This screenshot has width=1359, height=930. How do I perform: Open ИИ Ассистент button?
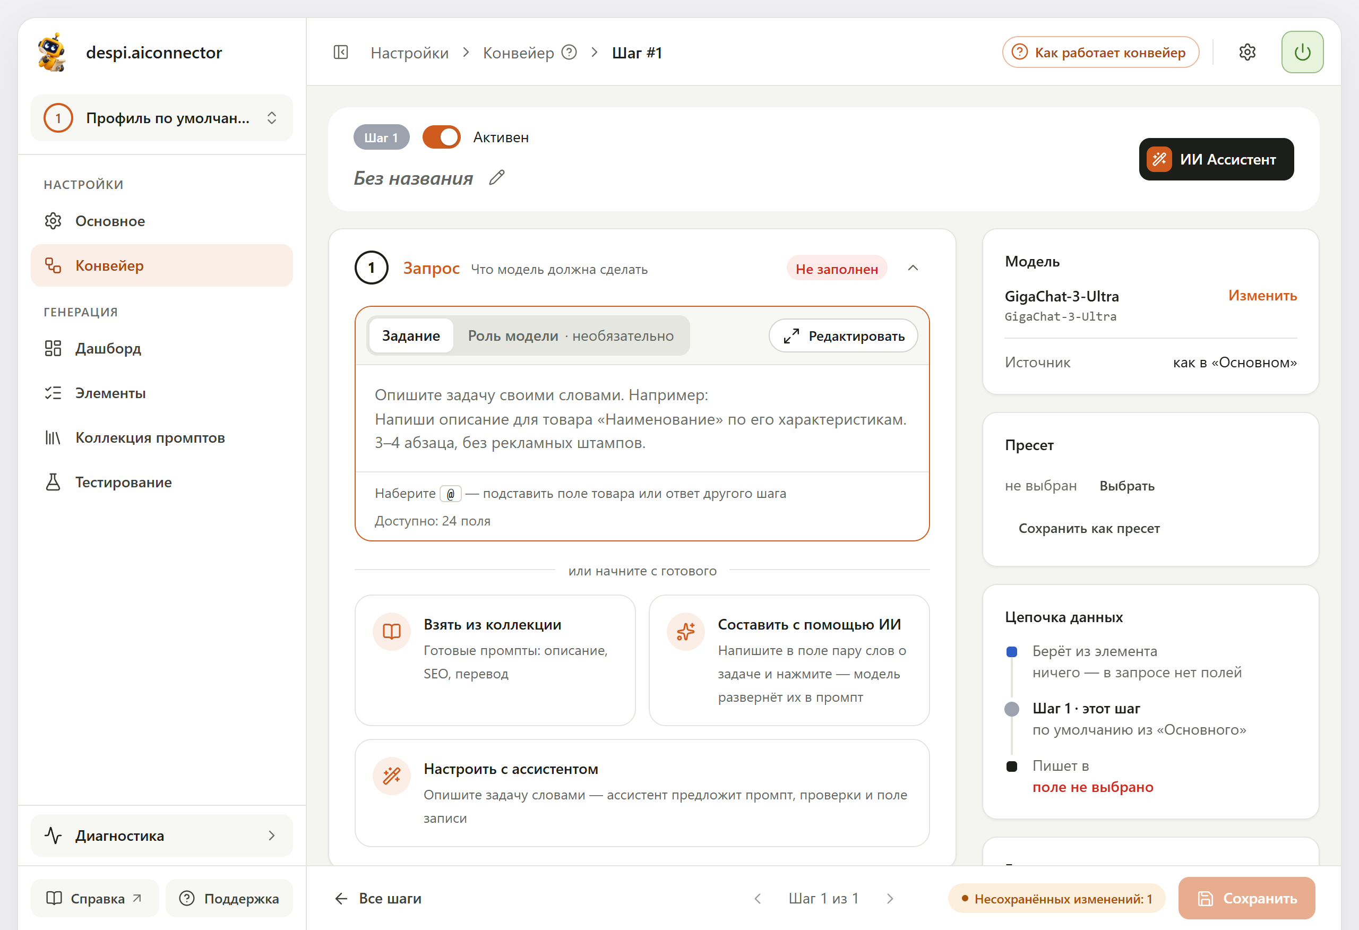click(x=1216, y=159)
